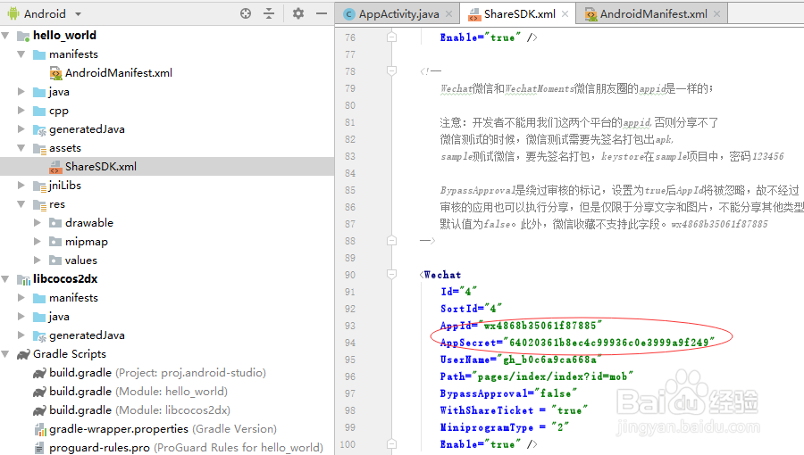This screenshot has width=804, height=455.
Task: Click the cpp folder icon
Action: [x=39, y=111]
